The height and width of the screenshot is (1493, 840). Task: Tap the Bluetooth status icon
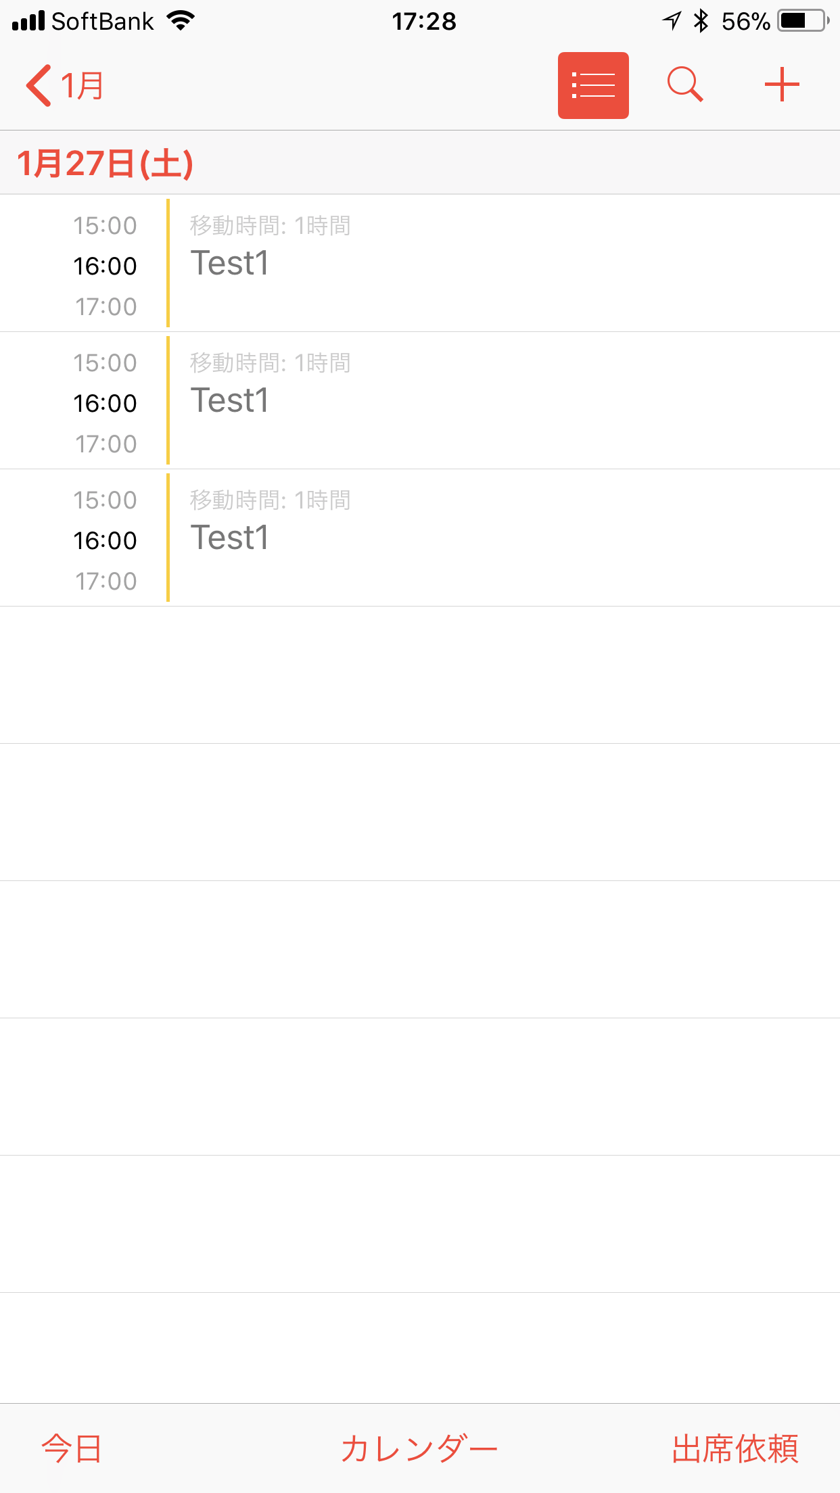click(701, 21)
